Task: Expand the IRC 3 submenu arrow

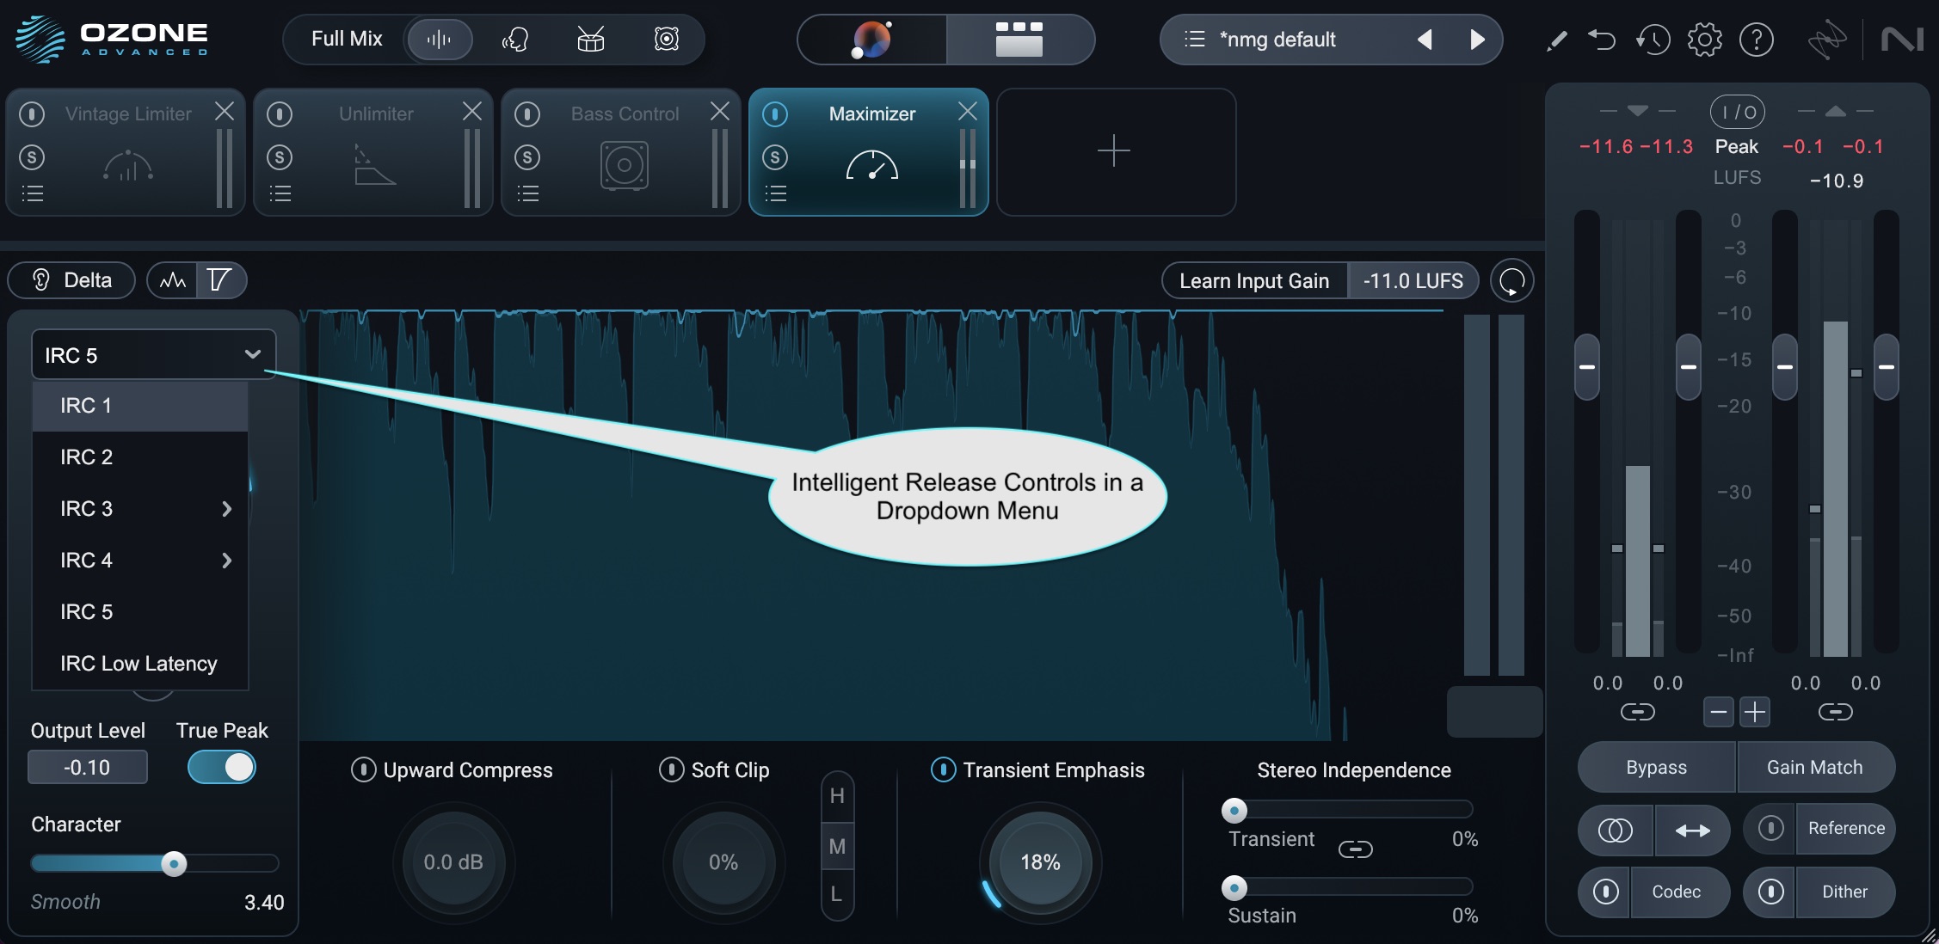Action: [226, 509]
